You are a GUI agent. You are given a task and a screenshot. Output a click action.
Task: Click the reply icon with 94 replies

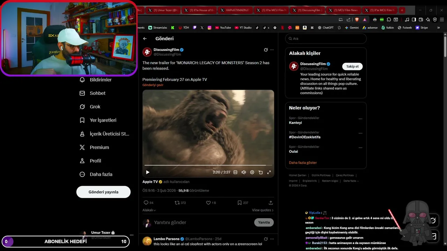[146, 203]
